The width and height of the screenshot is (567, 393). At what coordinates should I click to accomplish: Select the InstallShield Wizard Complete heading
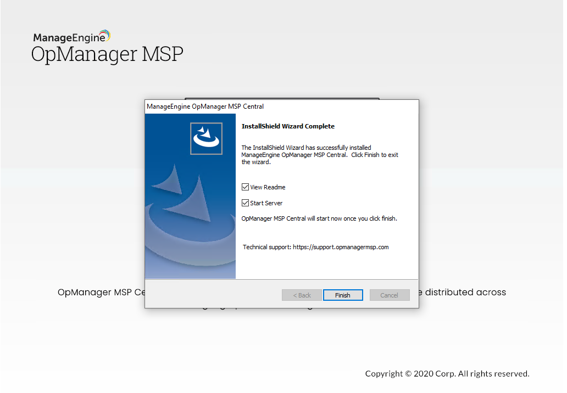click(287, 126)
